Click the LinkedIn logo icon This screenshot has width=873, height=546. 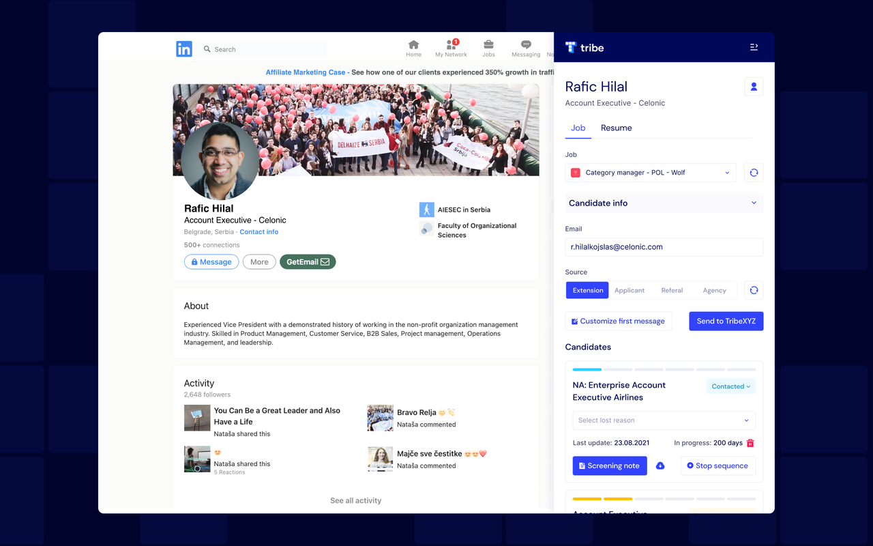[x=184, y=48]
